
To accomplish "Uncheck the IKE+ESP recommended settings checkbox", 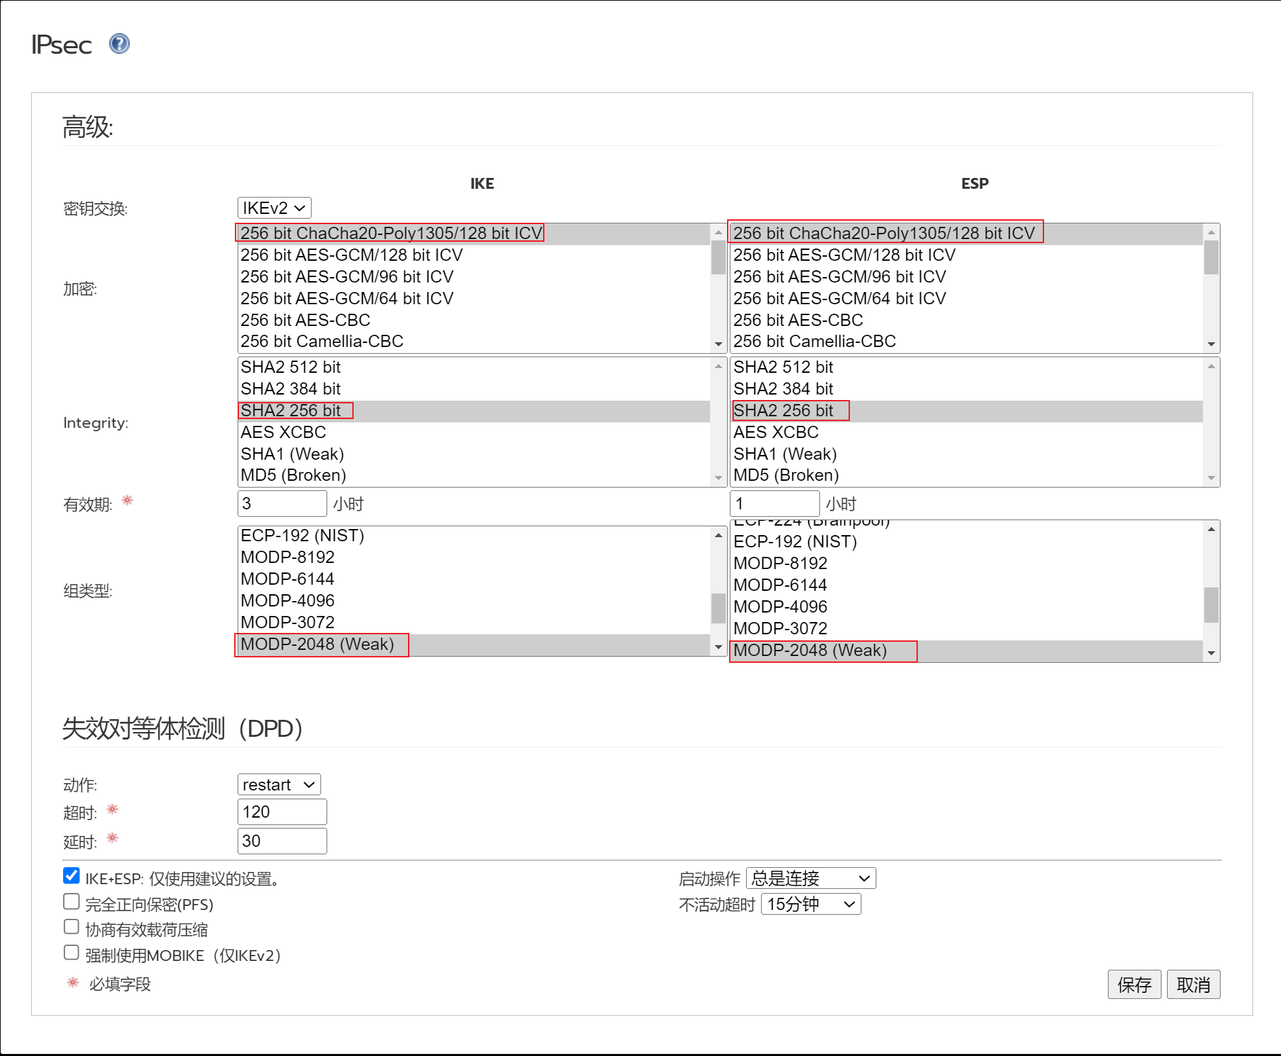I will pyautogui.click(x=71, y=876).
